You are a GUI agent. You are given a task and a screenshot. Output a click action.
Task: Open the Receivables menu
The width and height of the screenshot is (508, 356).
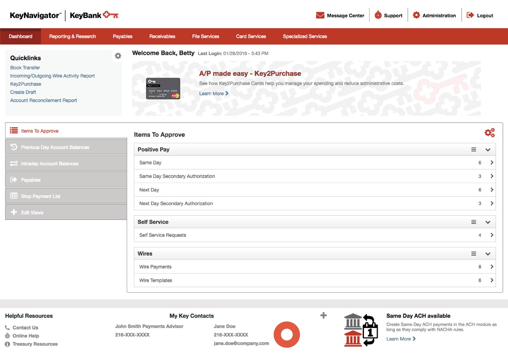pos(162,36)
